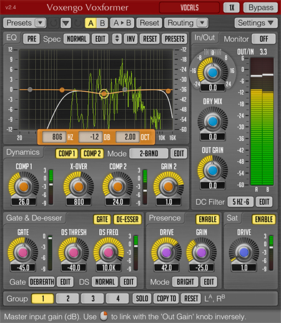Click the Presence GAIN purple knob
The height and width of the screenshot is (323, 281).
201,252
